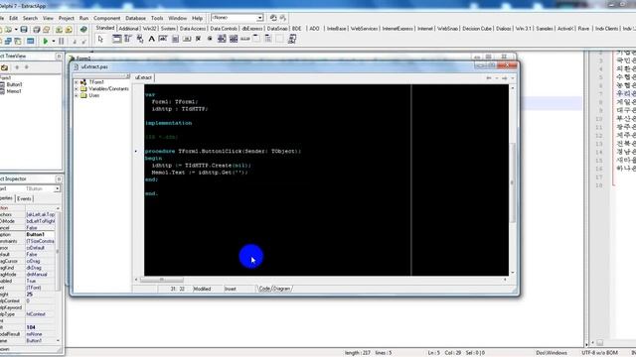This screenshot has height=357, width=636.
Task: Click Remove file from project icon
Action: point(69,30)
